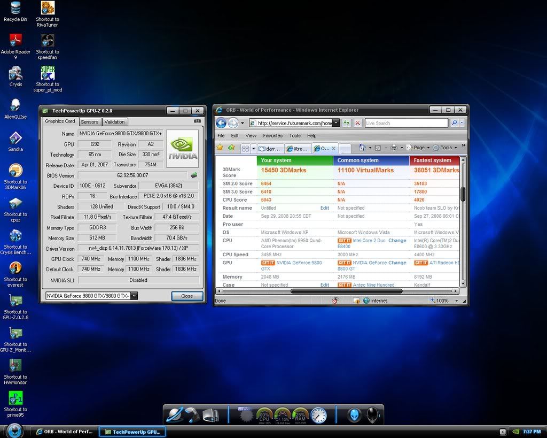Click Edit link beside Result name Untitled
Screen dimensions: 547x438
[325, 208]
